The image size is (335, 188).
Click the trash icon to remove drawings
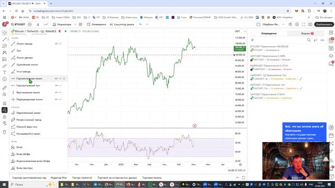(5, 132)
